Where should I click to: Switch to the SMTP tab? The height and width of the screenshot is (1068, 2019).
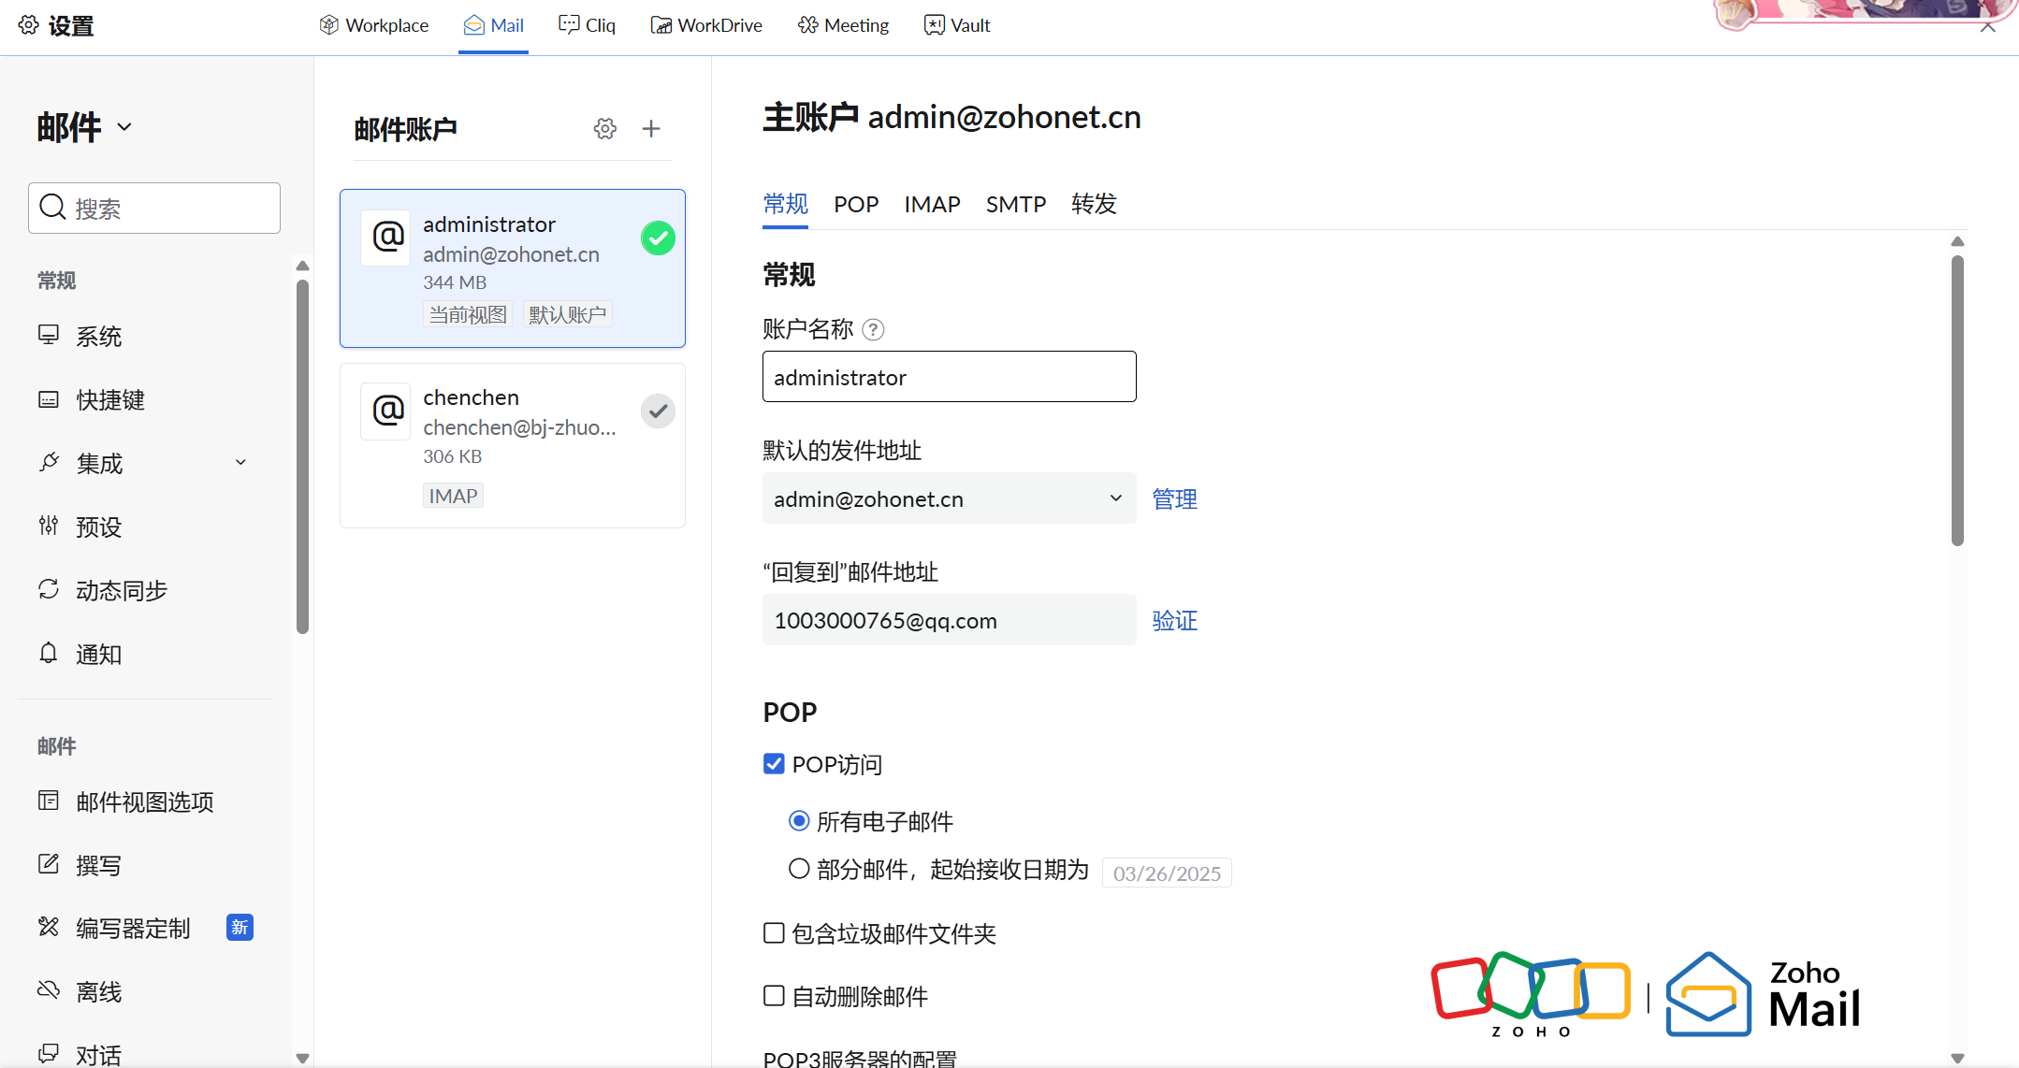click(1016, 204)
